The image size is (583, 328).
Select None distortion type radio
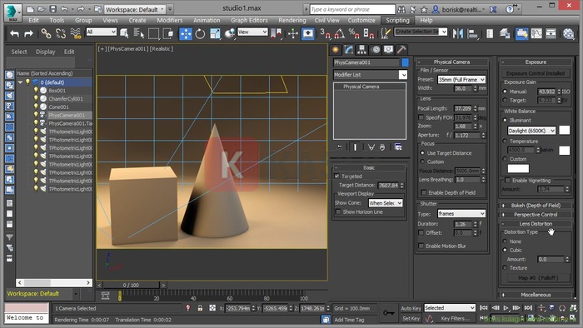click(x=505, y=241)
